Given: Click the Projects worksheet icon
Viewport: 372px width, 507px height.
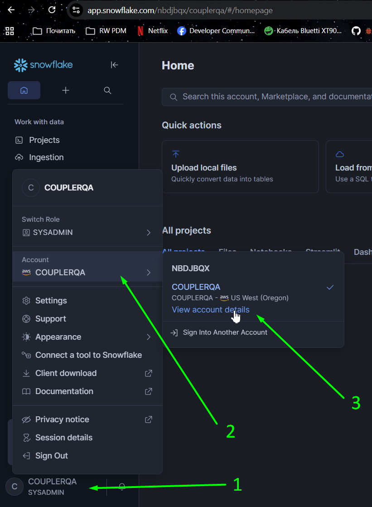Looking at the screenshot, I should coord(19,140).
